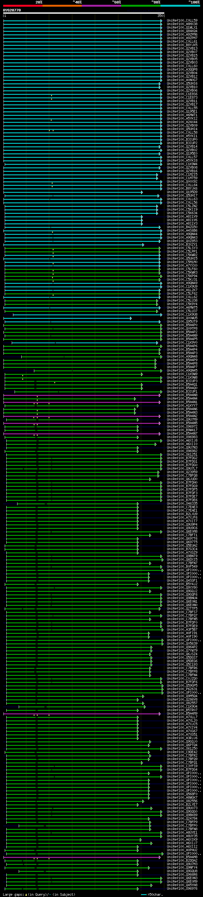Open the UniRef100_Q5UHI6 hit
This screenshot has height=897, width=203.
click(182, 84)
